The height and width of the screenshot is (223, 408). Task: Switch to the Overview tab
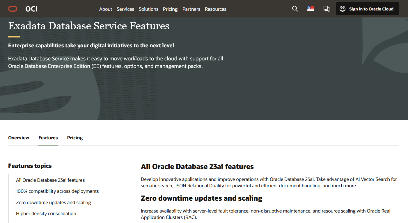pyautogui.click(x=19, y=138)
